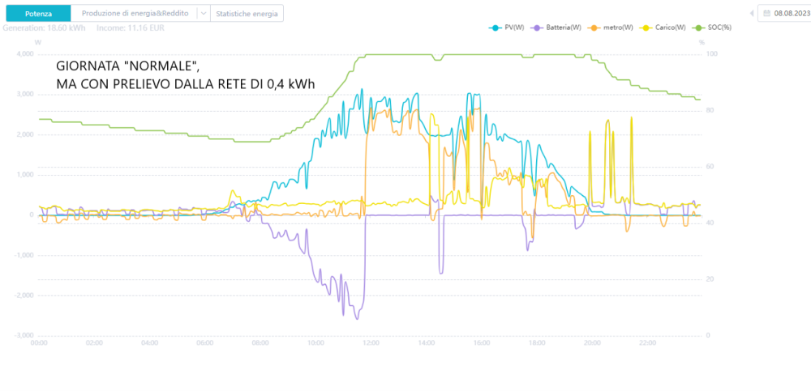Expand the Produzione di energia&Reddito chevron

[x=204, y=14]
